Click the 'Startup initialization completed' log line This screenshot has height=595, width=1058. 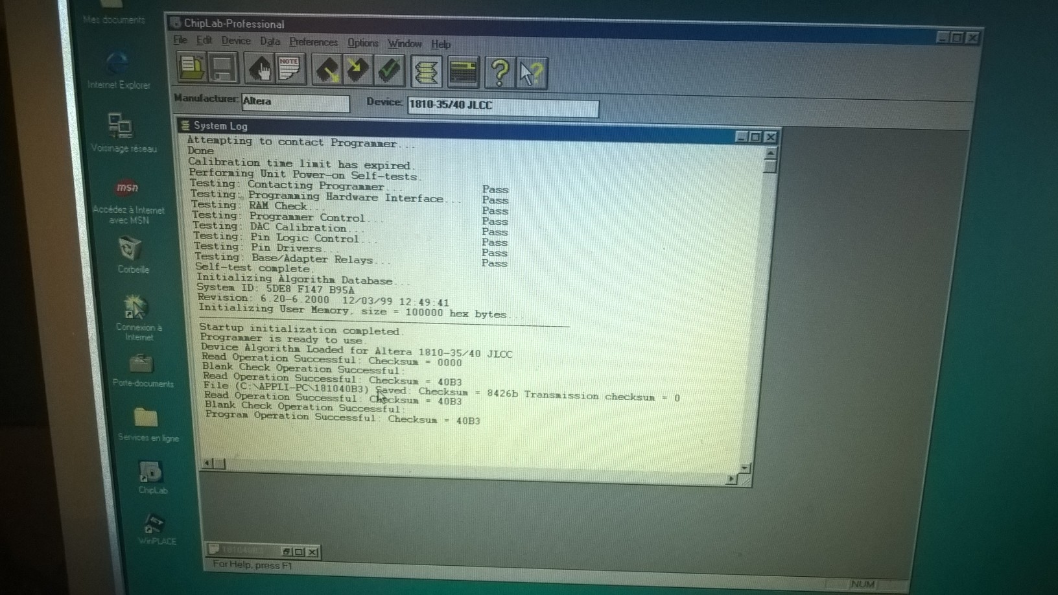point(301,329)
